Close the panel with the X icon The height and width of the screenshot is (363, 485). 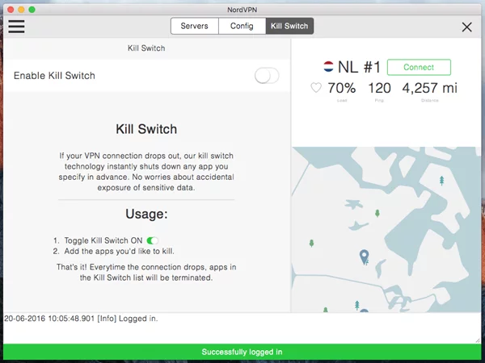(x=466, y=27)
